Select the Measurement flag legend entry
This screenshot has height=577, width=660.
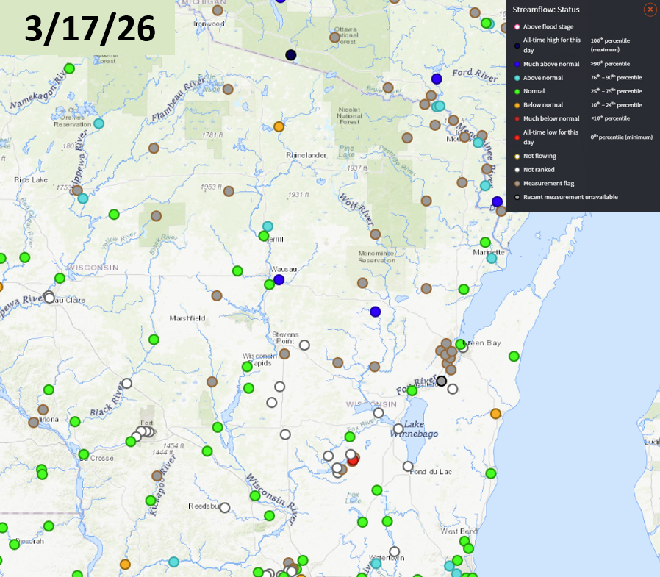pos(548,183)
